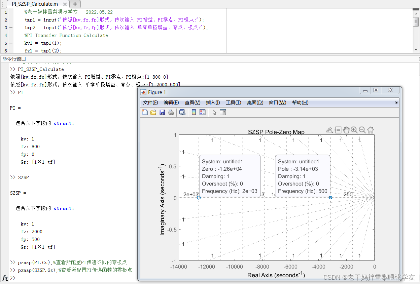Click breakpoint dash at line 5
Viewport: 420px width, 284px height.
click(x=11, y=43)
